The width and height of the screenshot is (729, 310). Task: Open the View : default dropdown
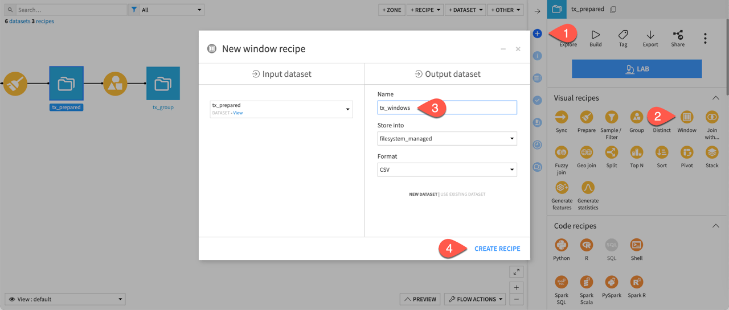tap(65, 299)
